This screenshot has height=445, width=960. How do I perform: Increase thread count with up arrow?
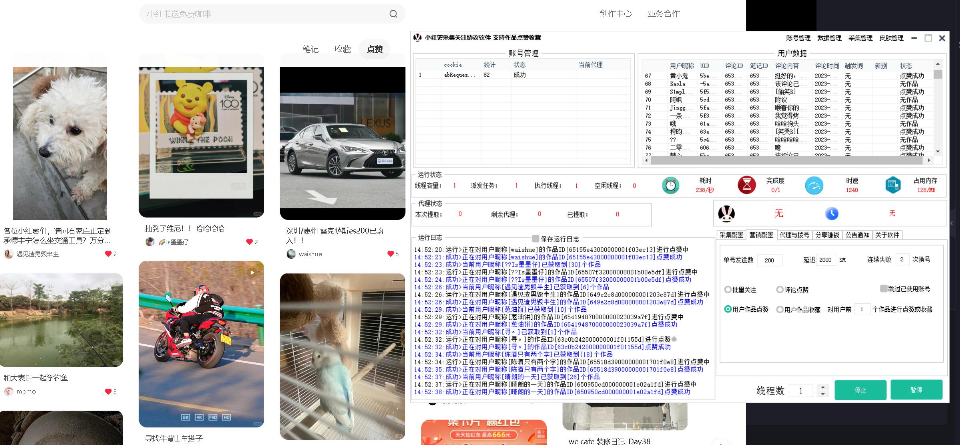(x=823, y=387)
